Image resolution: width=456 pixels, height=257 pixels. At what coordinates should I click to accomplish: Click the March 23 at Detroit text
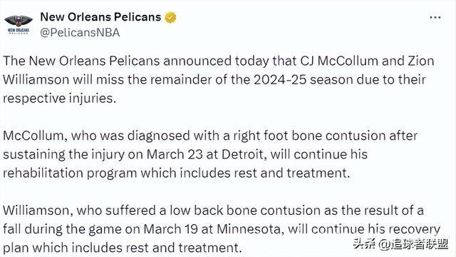click(204, 154)
